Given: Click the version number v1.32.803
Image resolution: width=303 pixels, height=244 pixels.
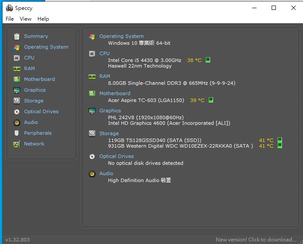Looking at the screenshot, I should point(17,240).
